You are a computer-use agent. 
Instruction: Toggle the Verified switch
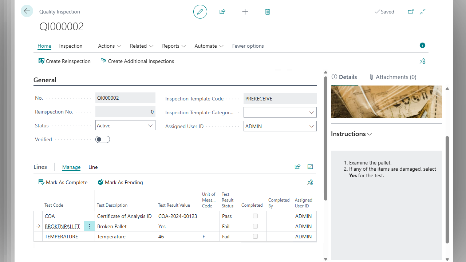point(103,139)
